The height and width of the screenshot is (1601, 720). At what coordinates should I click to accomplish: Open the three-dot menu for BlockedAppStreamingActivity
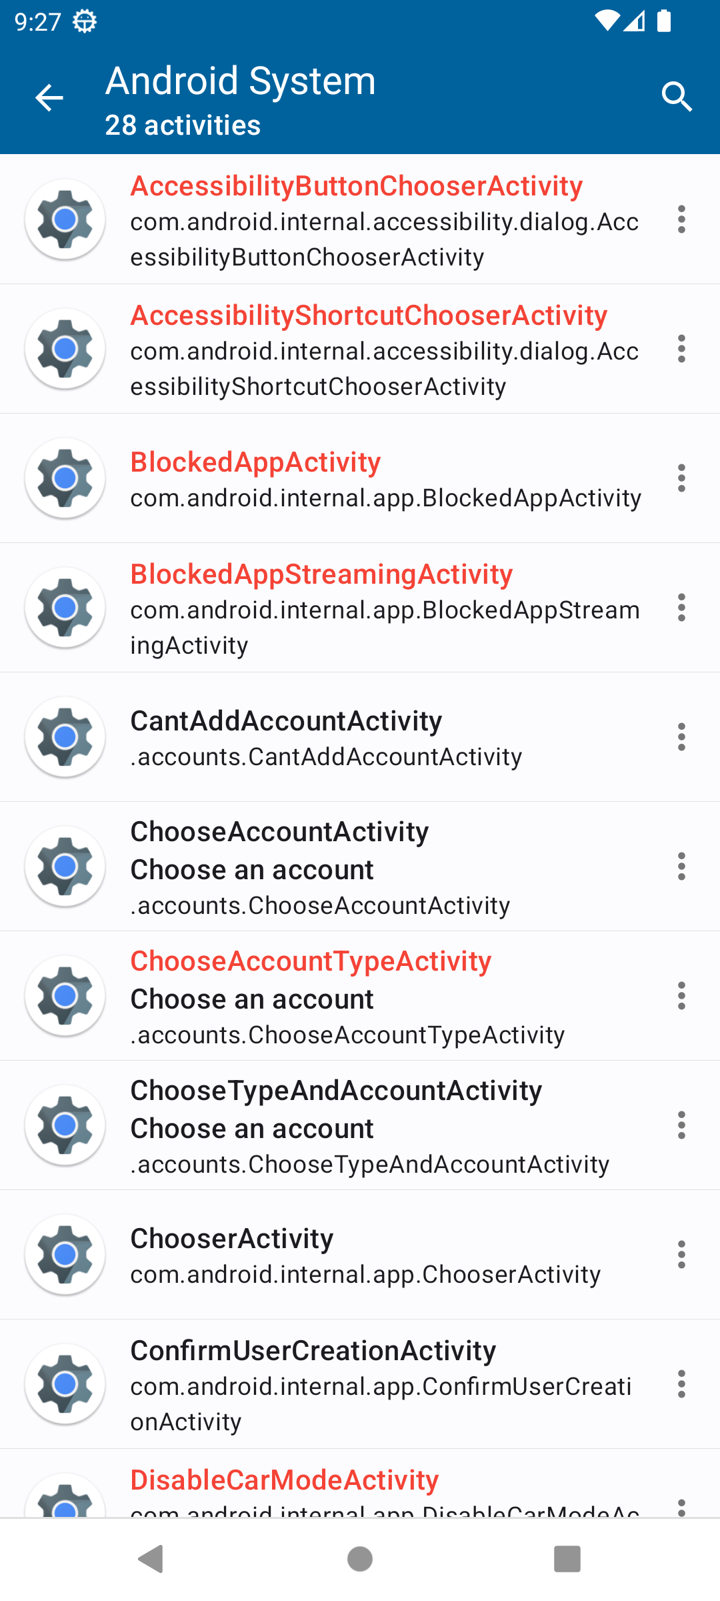point(681,608)
